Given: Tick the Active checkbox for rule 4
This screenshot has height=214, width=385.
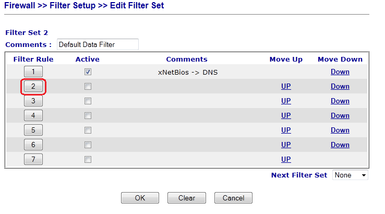Looking at the screenshot, I should tap(88, 116).
